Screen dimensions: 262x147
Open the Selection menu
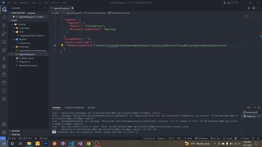click(24, 3)
